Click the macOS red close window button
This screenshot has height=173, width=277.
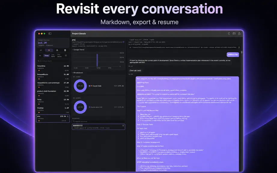(39, 34)
